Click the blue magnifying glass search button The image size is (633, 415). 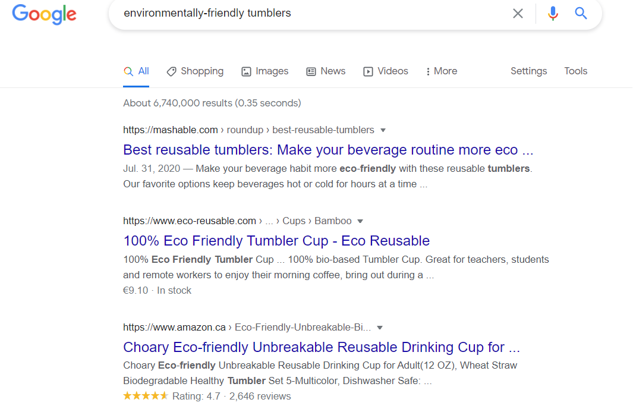[581, 13]
